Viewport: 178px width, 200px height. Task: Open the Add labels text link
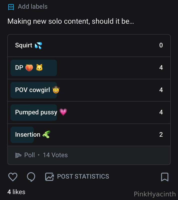[33, 7]
